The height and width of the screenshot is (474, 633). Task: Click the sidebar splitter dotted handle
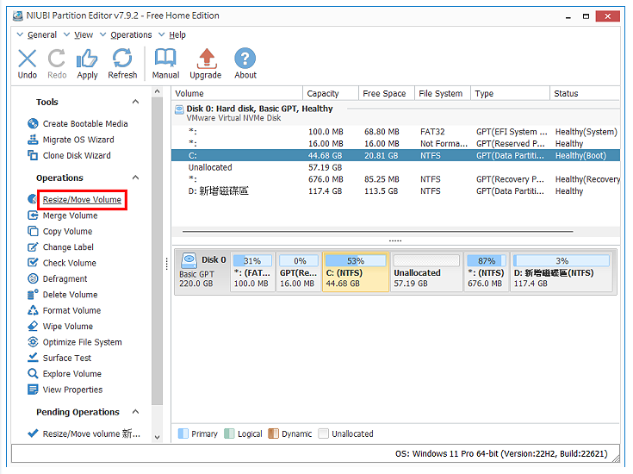(167, 265)
